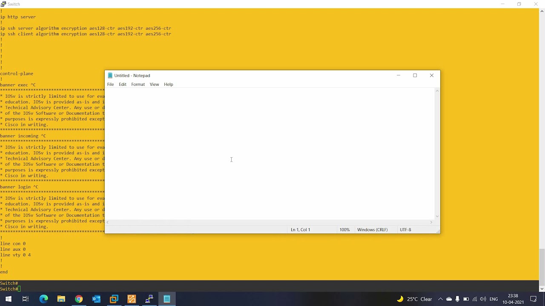This screenshot has width=545, height=306.
Task: Click Notepad's horizontal scrollbar right arrow
Action: point(431,222)
